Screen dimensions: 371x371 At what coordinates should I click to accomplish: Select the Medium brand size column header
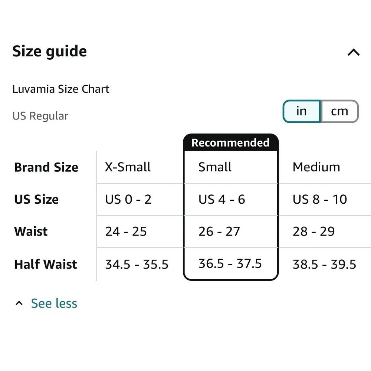tap(316, 167)
